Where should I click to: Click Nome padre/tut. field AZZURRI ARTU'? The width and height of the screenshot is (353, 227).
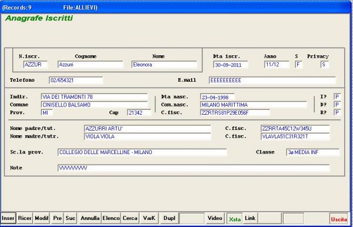click(148, 128)
